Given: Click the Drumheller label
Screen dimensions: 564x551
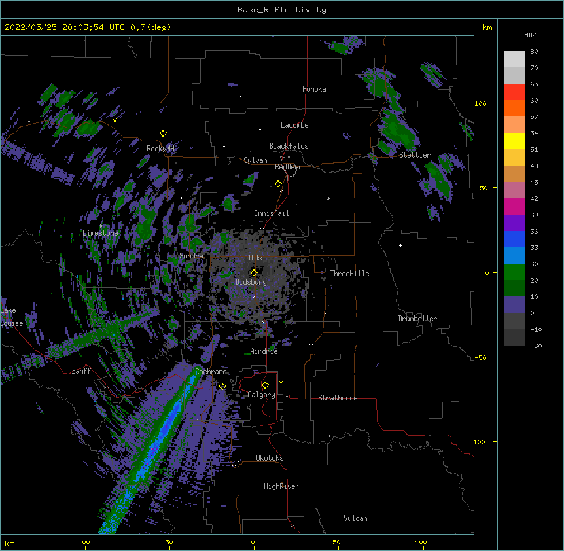Looking at the screenshot, I should tap(417, 319).
